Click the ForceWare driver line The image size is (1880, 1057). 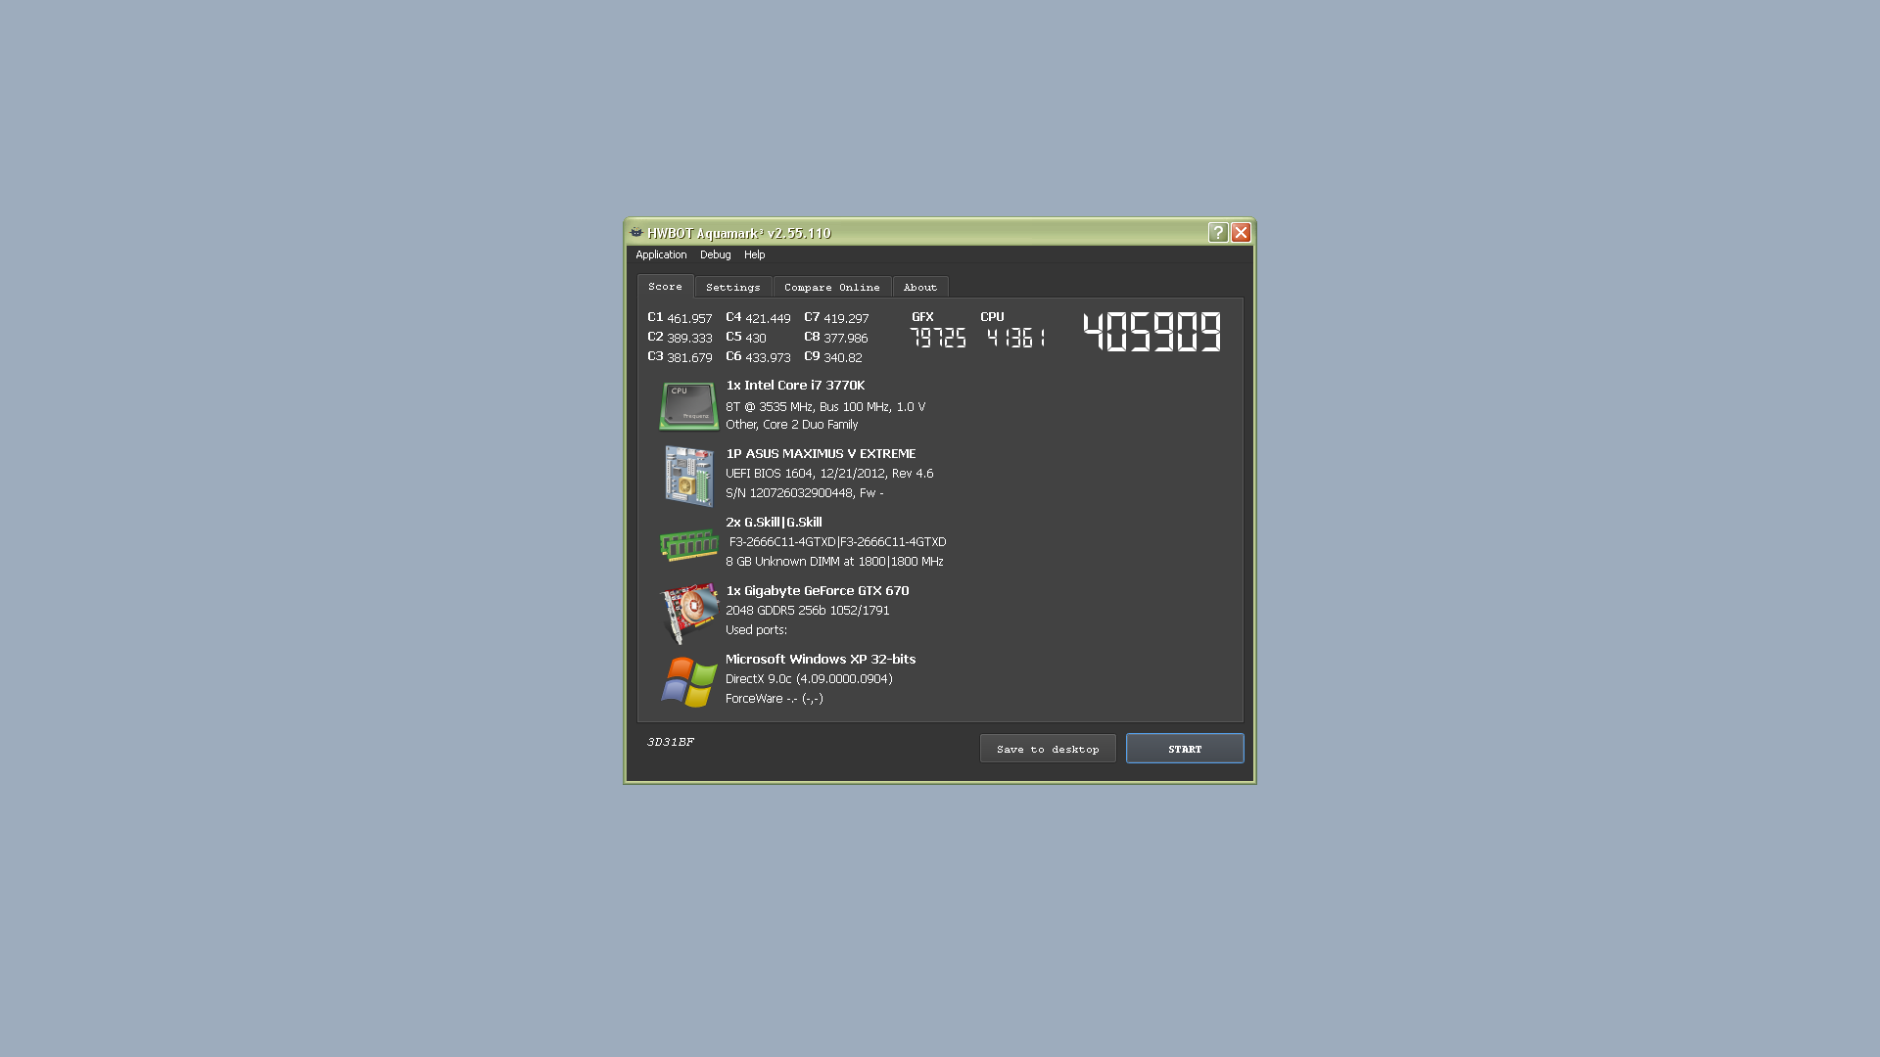point(775,699)
